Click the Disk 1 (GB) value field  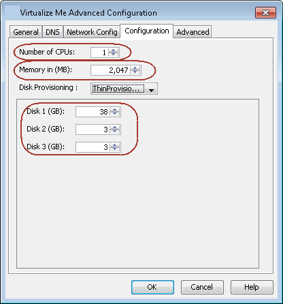click(93, 112)
